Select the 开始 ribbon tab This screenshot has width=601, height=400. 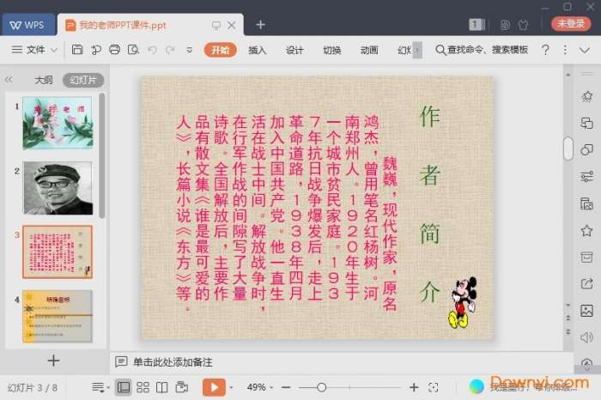(220, 50)
